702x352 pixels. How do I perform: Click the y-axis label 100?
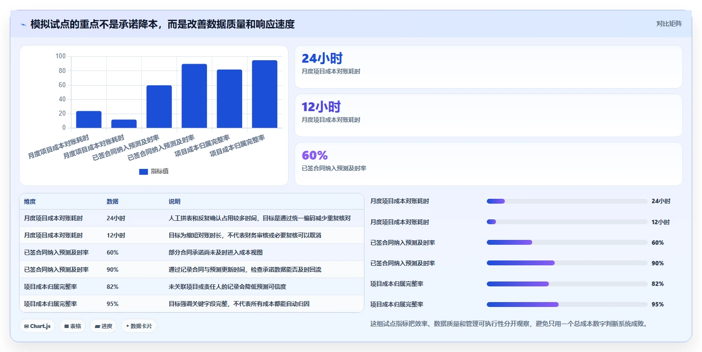[x=61, y=56]
